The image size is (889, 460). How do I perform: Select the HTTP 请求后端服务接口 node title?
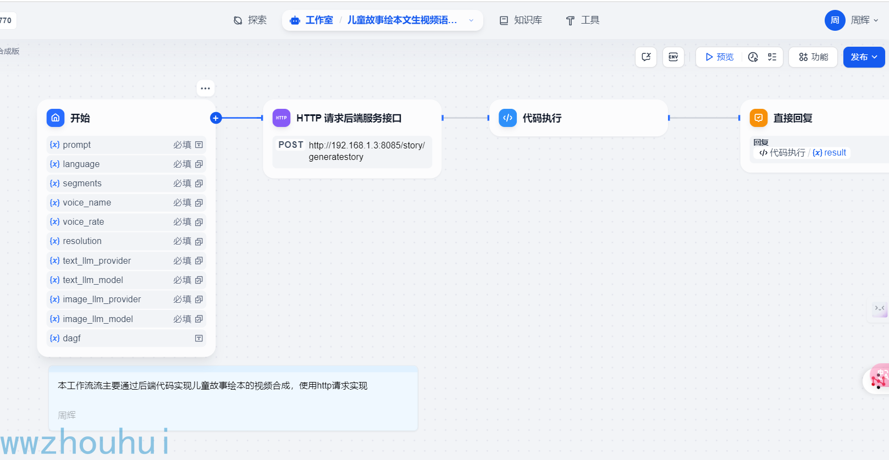349,118
